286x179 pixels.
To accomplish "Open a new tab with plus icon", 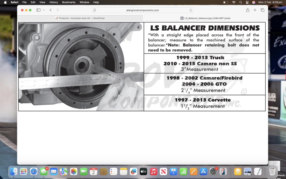I will [x=255, y=10].
